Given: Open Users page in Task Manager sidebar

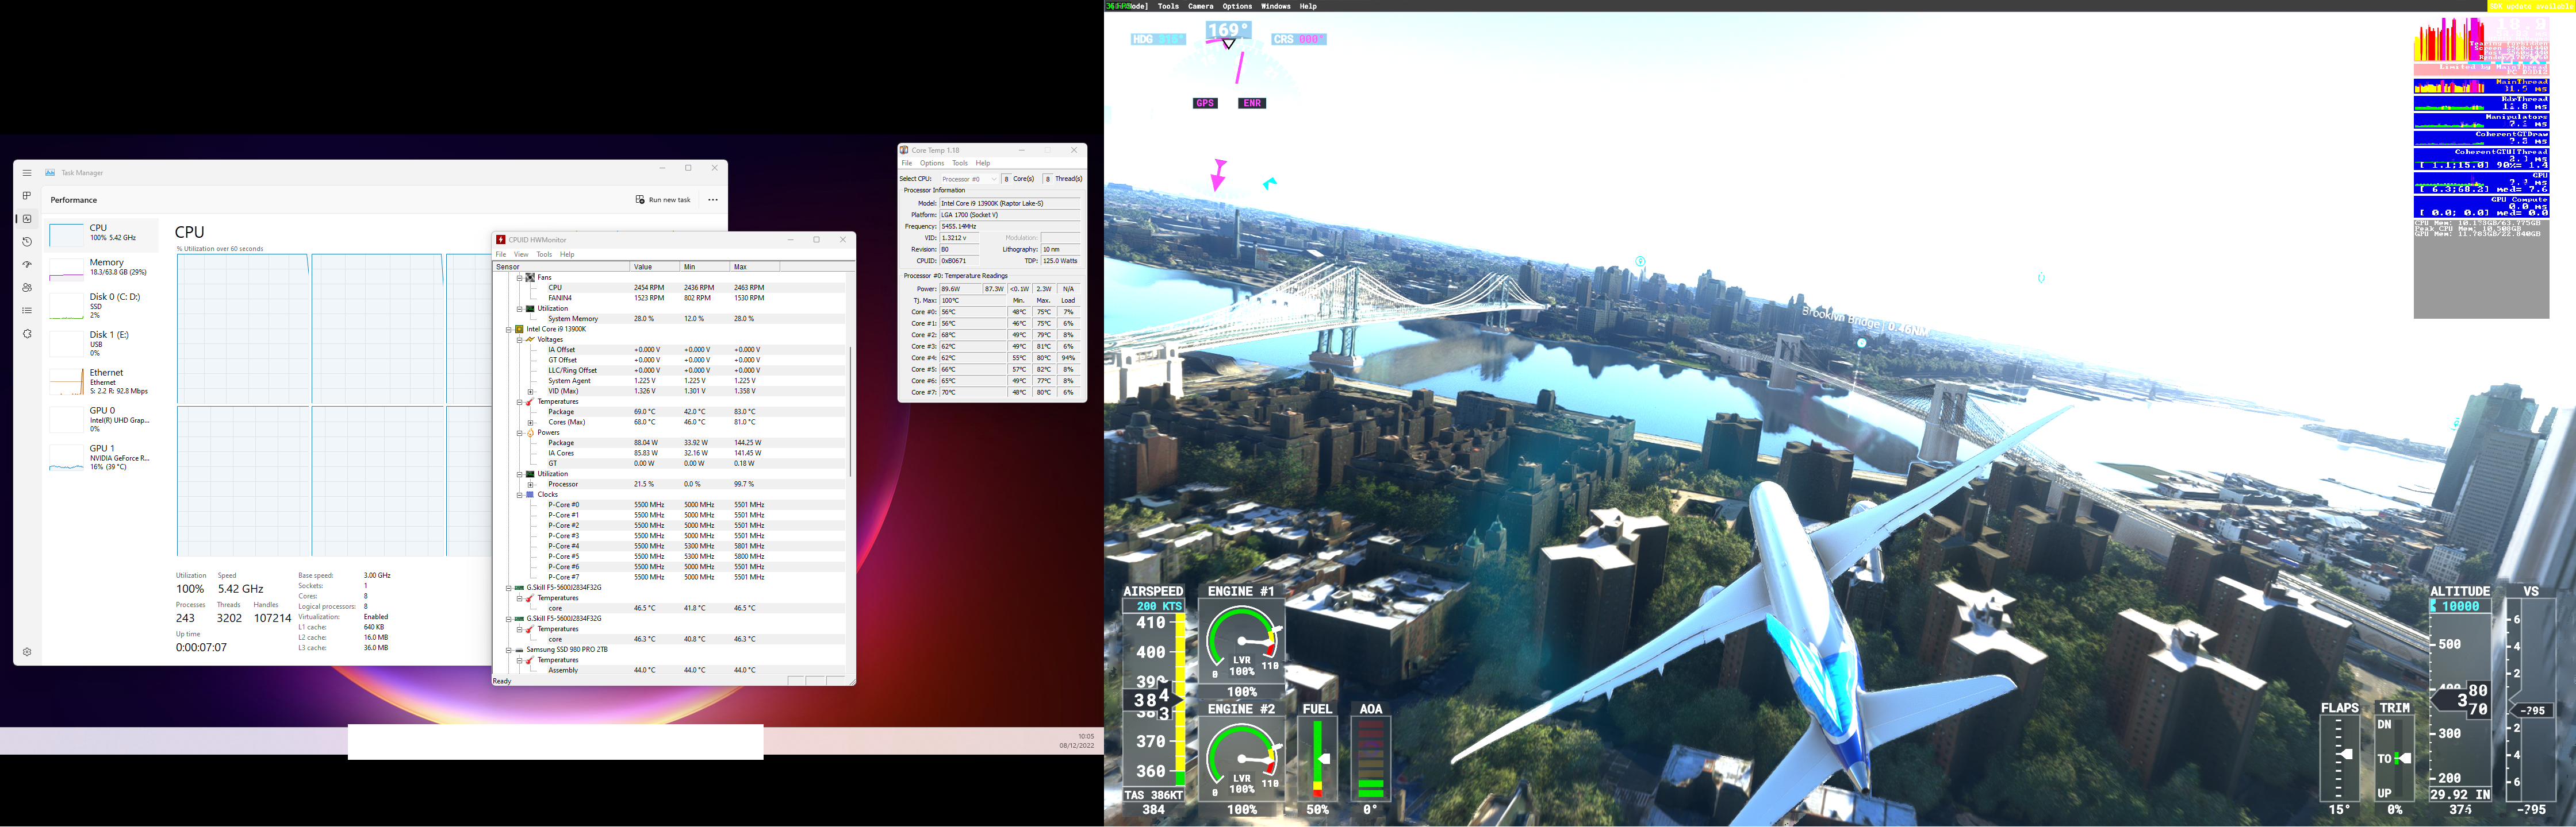Looking at the screenshot, I should [x=27, y=288].
